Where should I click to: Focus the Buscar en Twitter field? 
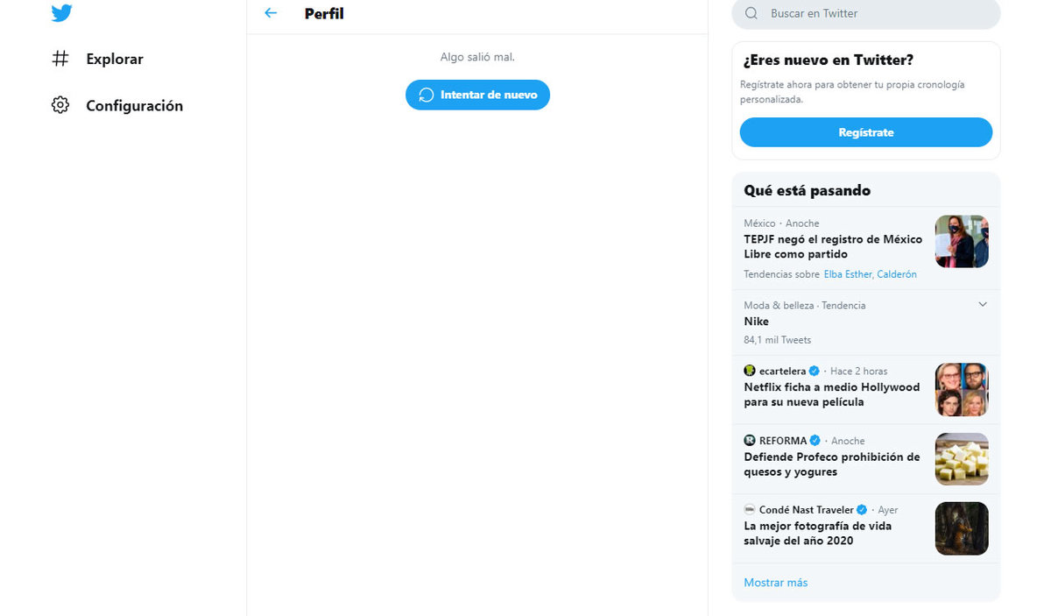pos(866,14)
